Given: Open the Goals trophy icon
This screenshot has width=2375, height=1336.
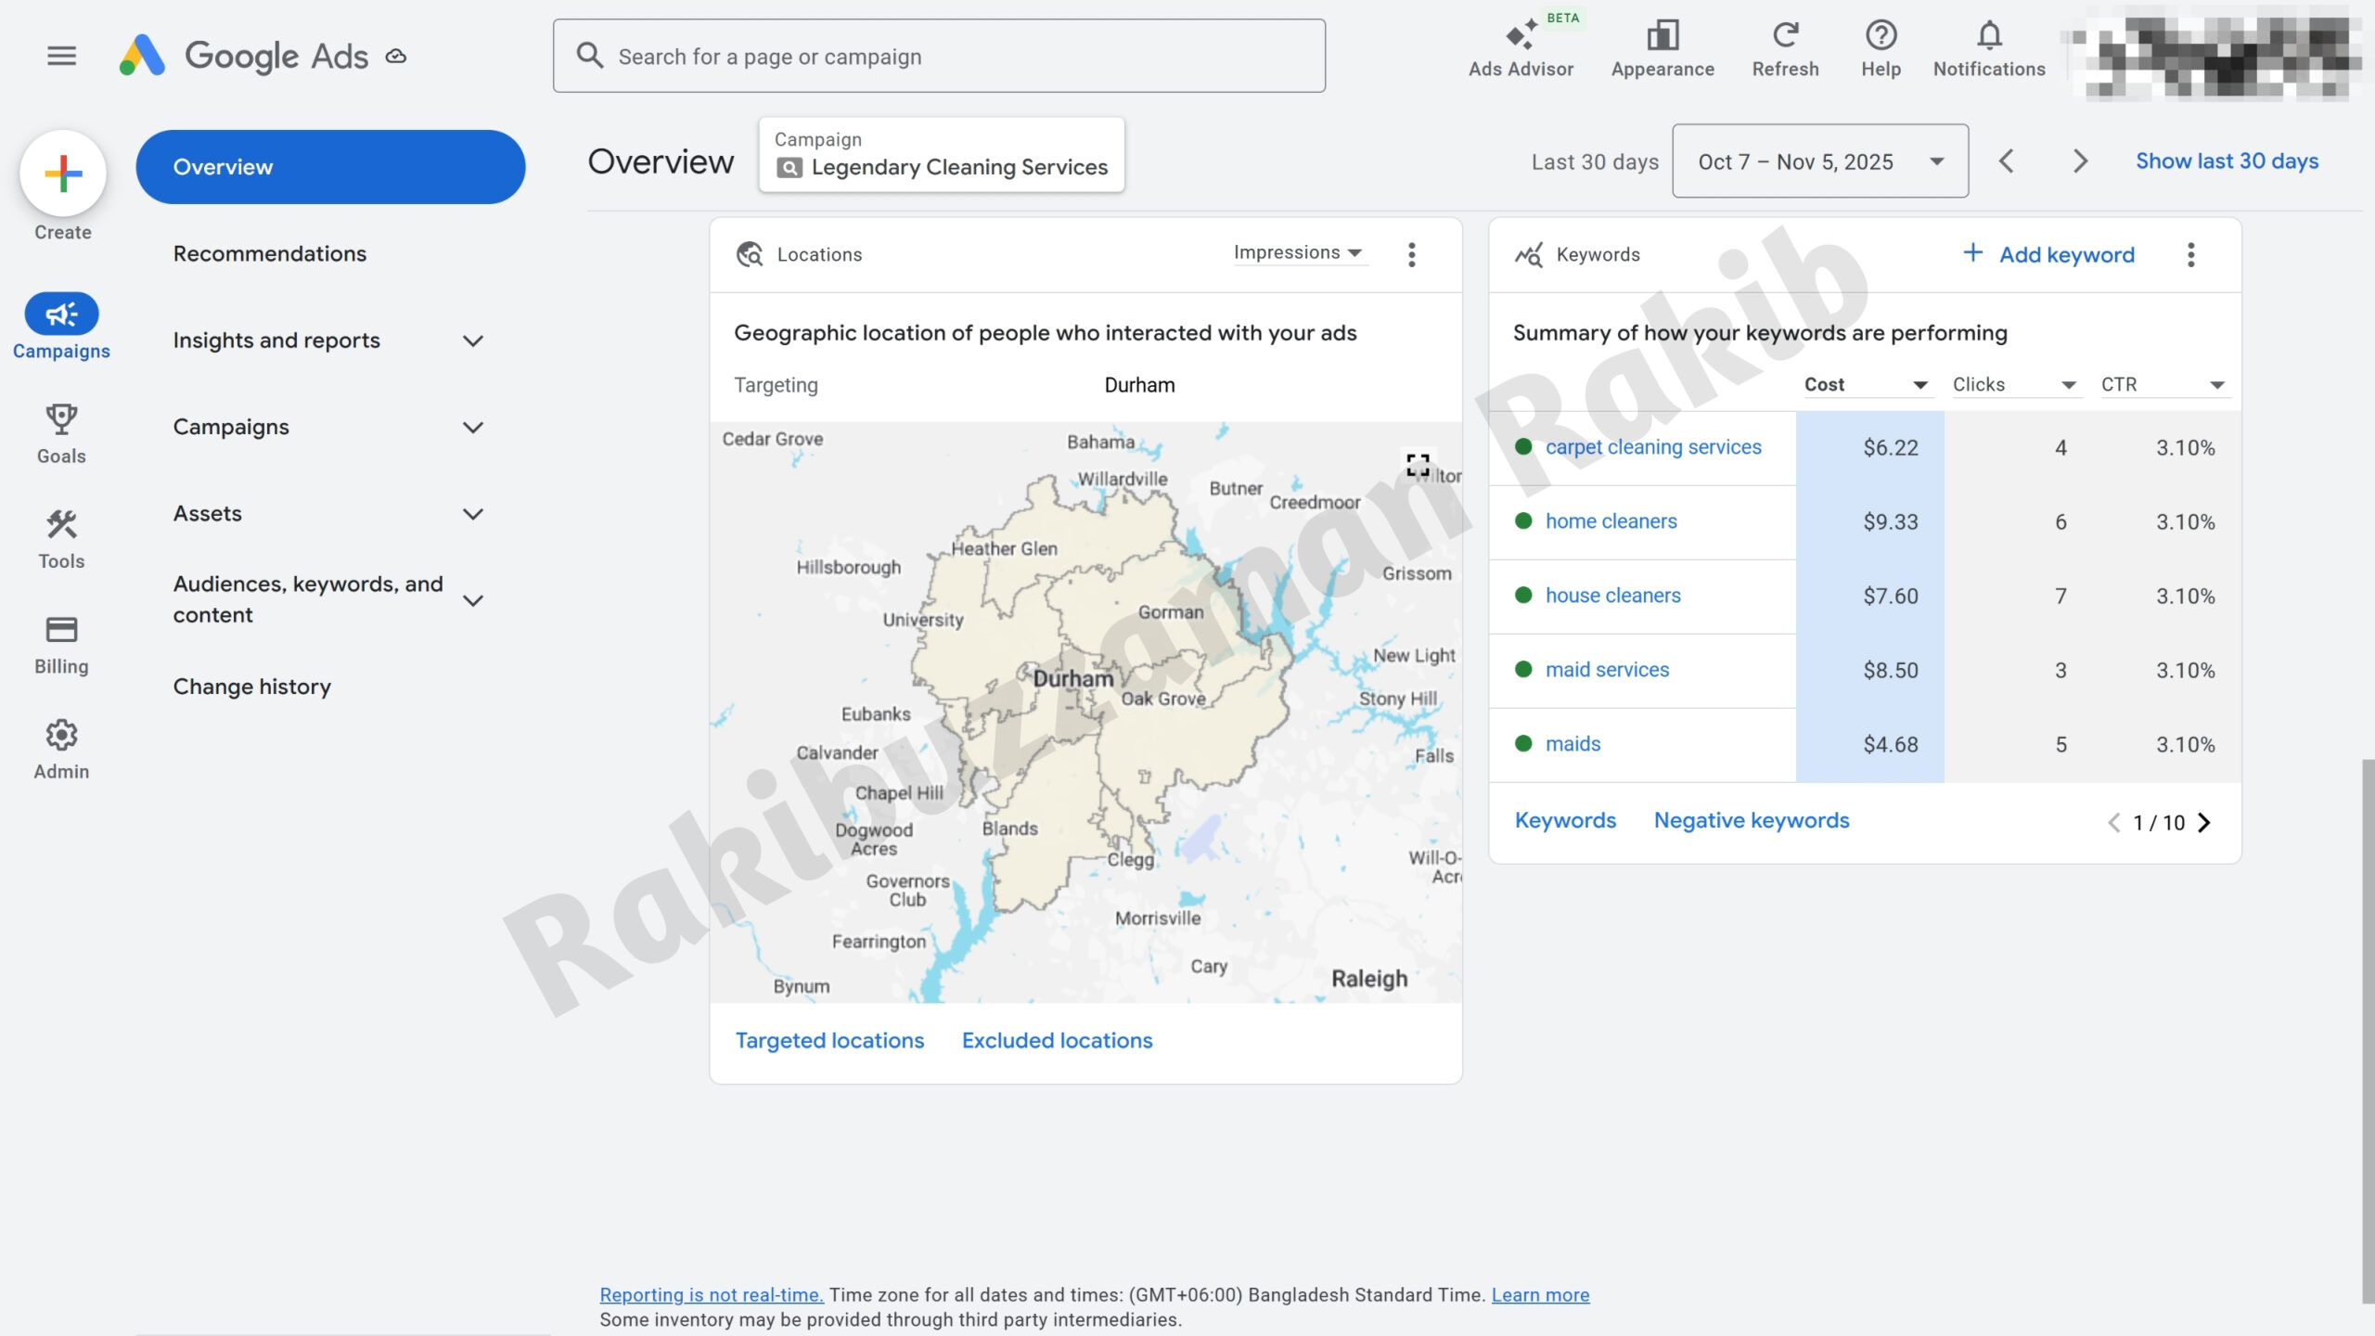Looking at the screenshot, I should tap(61, 419).
